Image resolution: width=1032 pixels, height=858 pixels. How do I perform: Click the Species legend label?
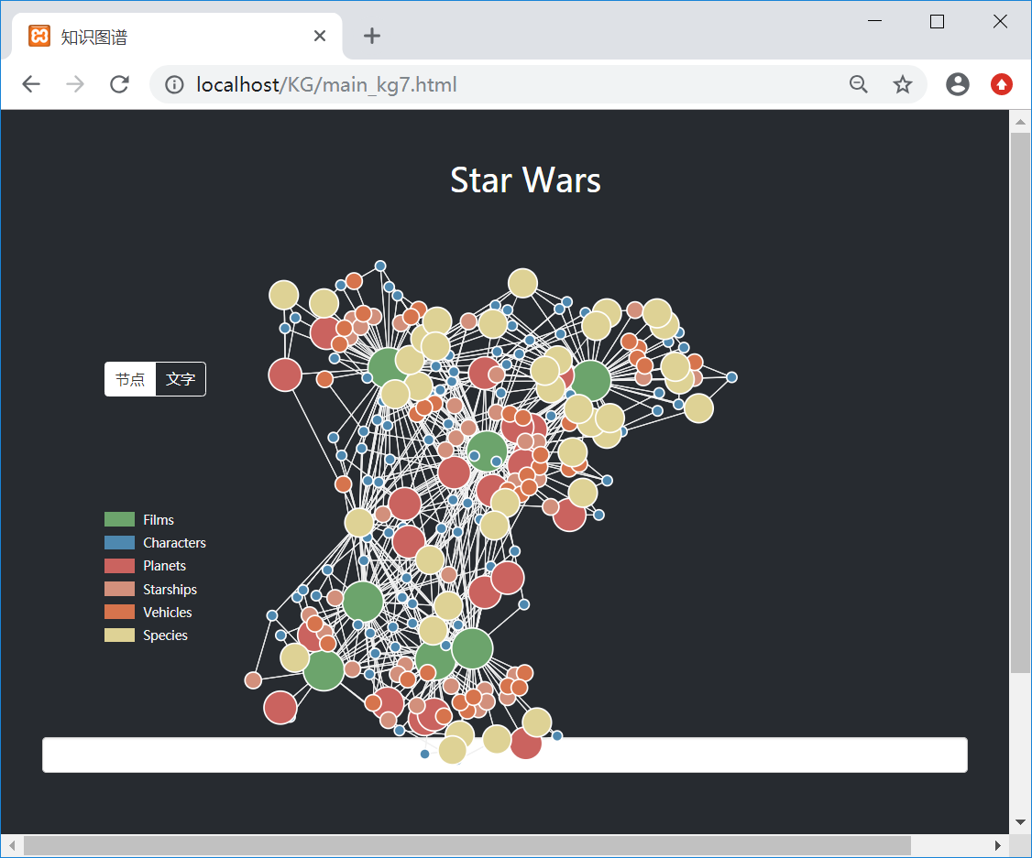[165, 635]
